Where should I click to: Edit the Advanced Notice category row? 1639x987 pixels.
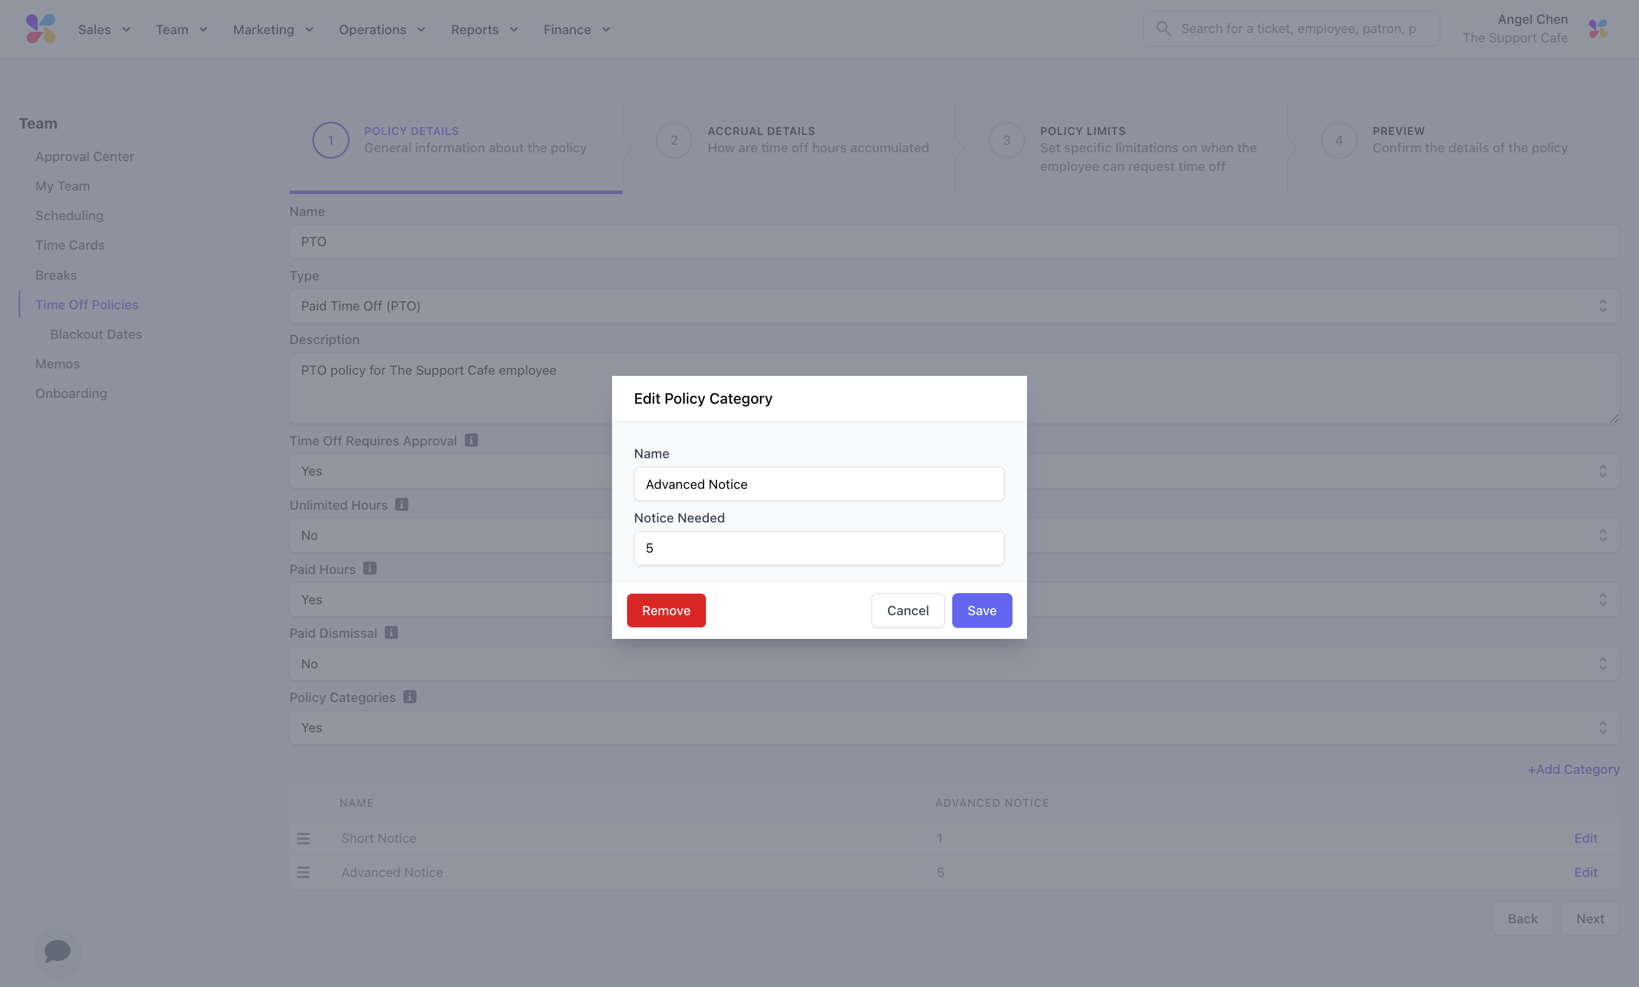click(1585, 872)
